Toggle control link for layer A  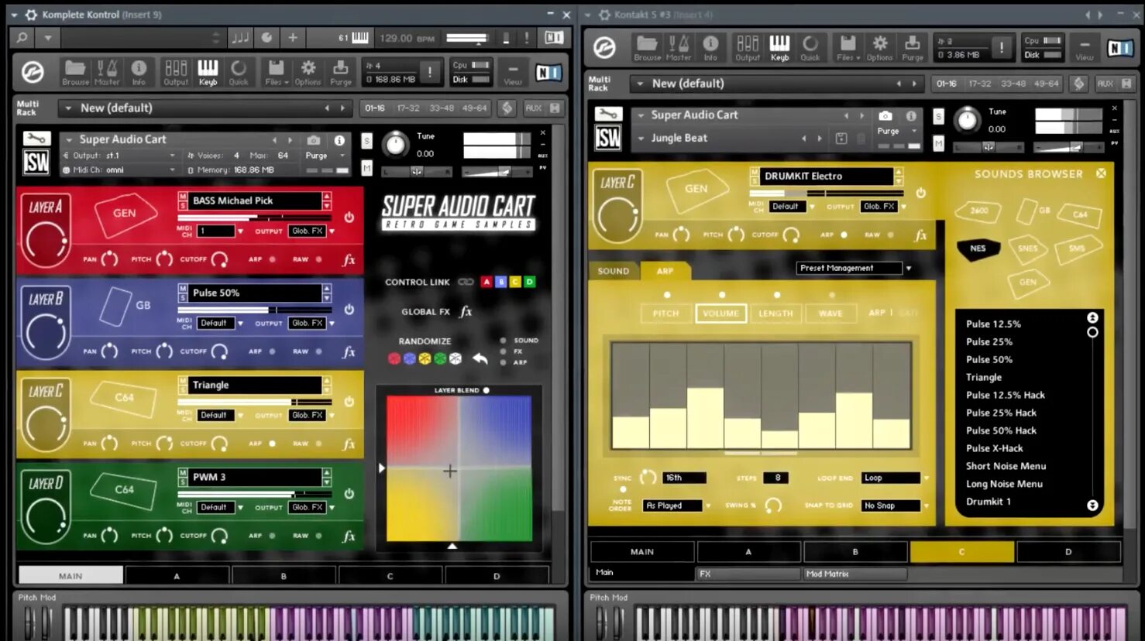486,282
